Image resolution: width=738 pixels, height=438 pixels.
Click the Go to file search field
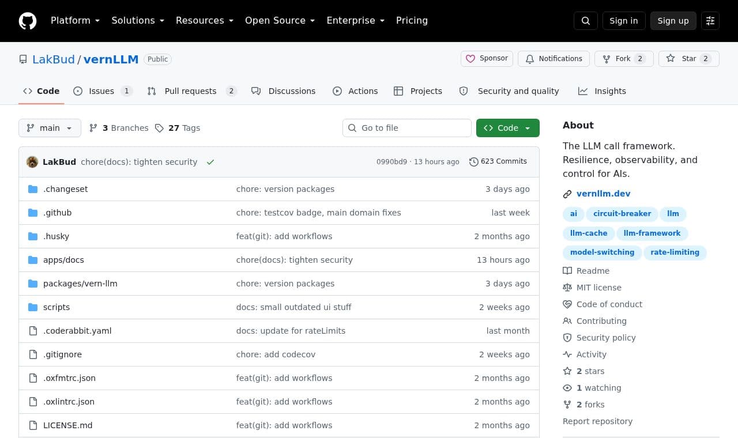pyautogui.click(x=407, y=128)
